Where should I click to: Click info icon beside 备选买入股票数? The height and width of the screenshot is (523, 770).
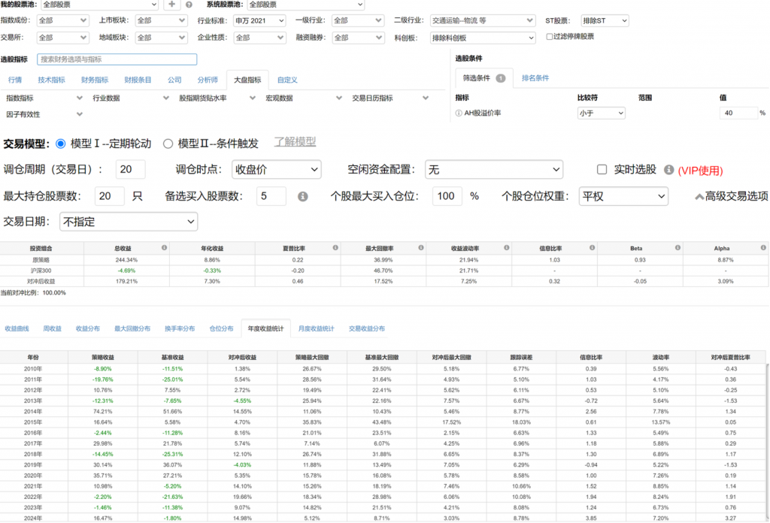pos(303,196)
